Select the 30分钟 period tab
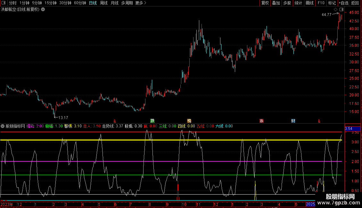The width and height of the screenshot is (362, 208). (65, 3)
